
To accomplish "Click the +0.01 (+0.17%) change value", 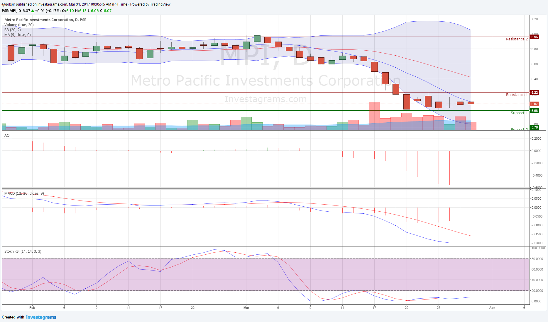I will pyautogui.click(x=48, y=11).
